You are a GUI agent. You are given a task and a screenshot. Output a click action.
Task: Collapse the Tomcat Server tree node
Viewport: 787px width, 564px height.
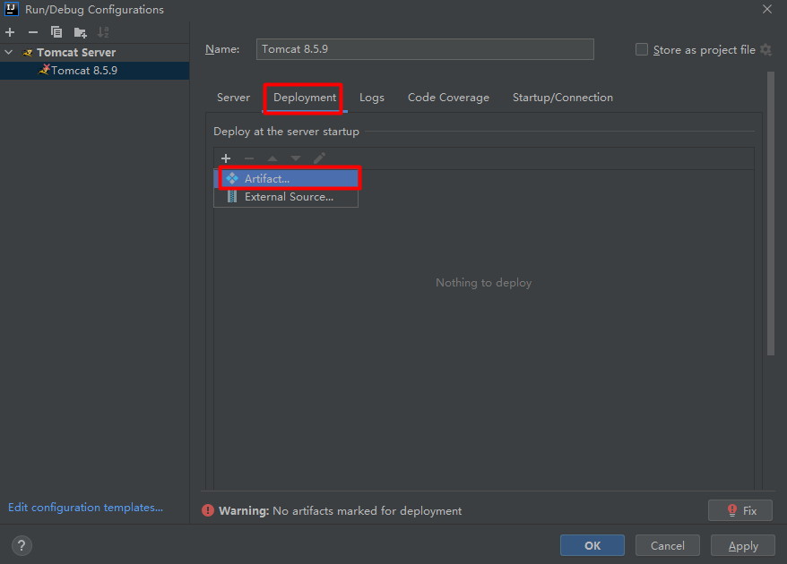click(x=9, y=52)
